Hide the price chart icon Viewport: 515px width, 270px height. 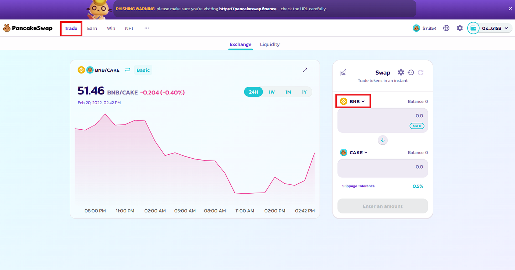[x=343, y=73]
